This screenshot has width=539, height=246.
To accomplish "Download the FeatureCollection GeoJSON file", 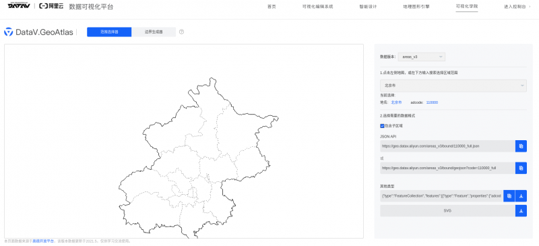I will pyautogui.click(x=521, y=195).
